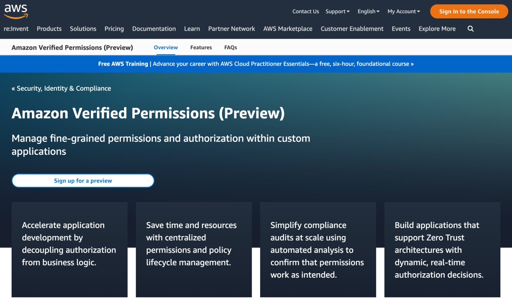This screenshot has height=300, width=512.
Task: Open the Solutions menu
Action: [83, 29]
